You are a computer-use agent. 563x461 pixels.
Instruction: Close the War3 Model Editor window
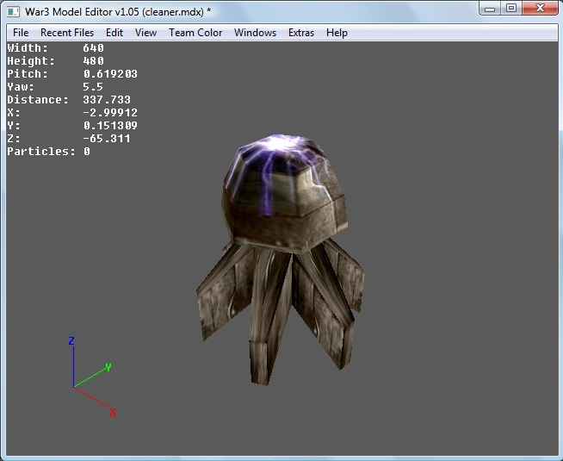pyautogui.click(x=540, y=9)
